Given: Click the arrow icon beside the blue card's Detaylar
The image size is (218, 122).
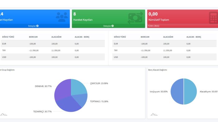Looking at the screenshot, I should click(37, 26).
